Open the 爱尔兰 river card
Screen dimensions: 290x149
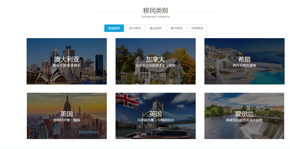(x=244, y=116)
